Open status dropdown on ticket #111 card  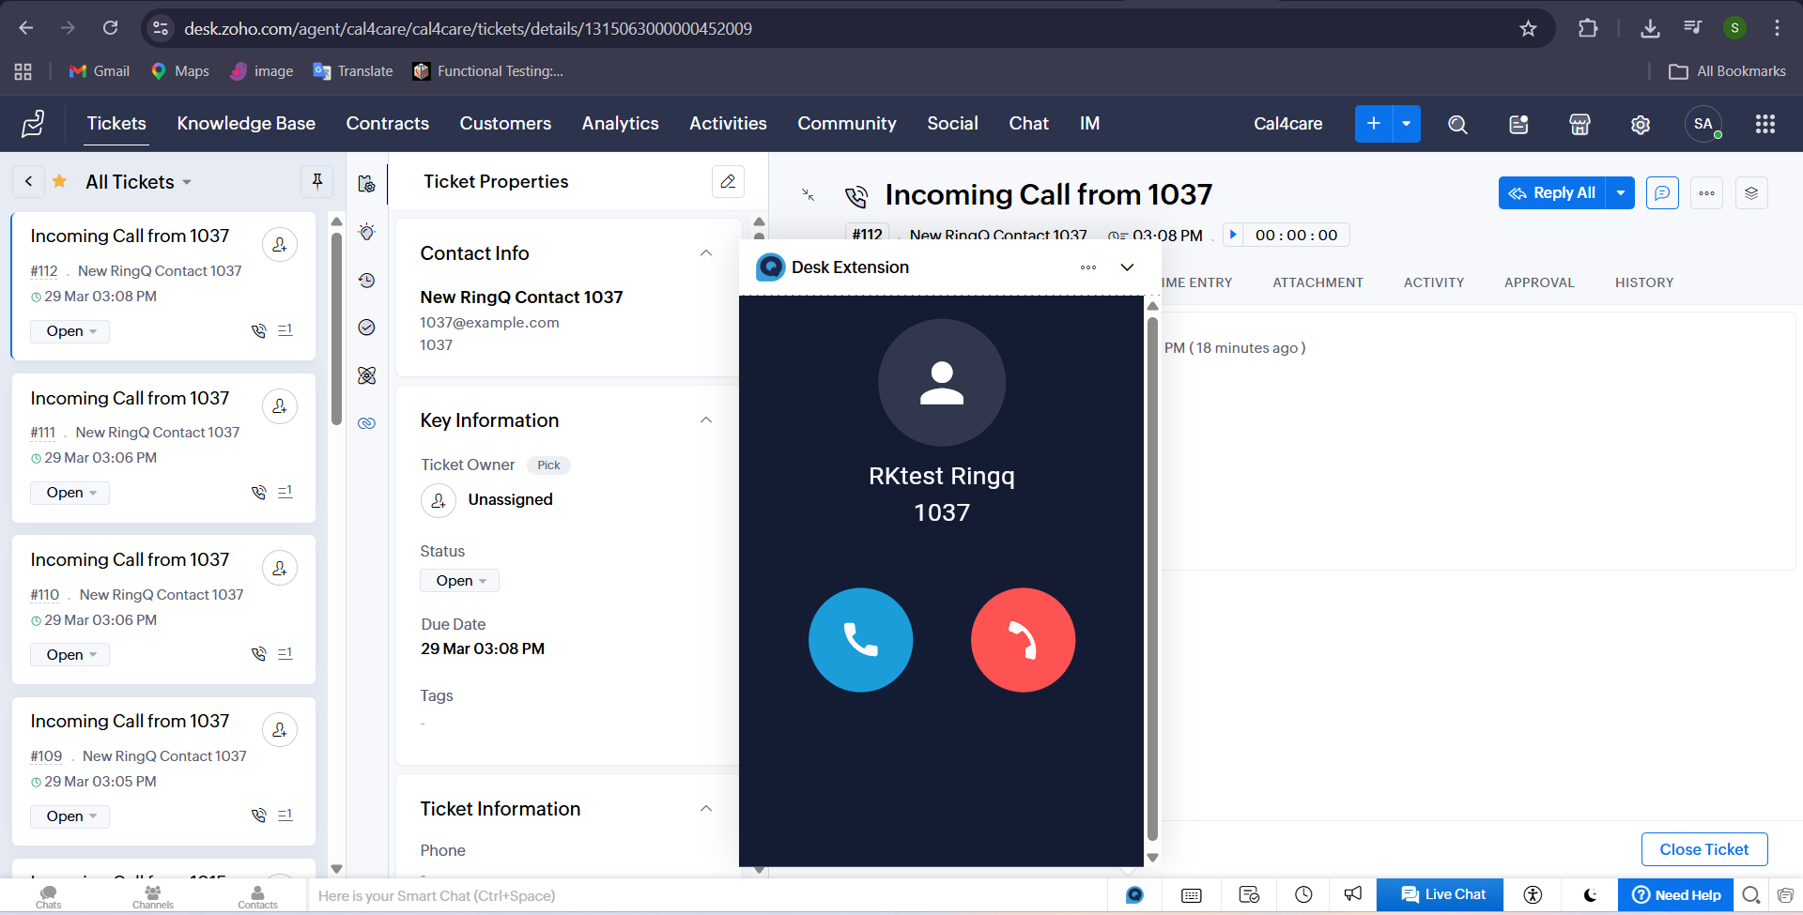[70, 493]
